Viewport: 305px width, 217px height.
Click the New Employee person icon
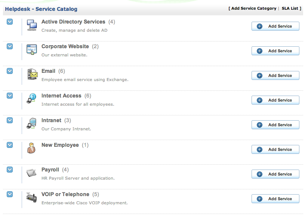(31, 149)
